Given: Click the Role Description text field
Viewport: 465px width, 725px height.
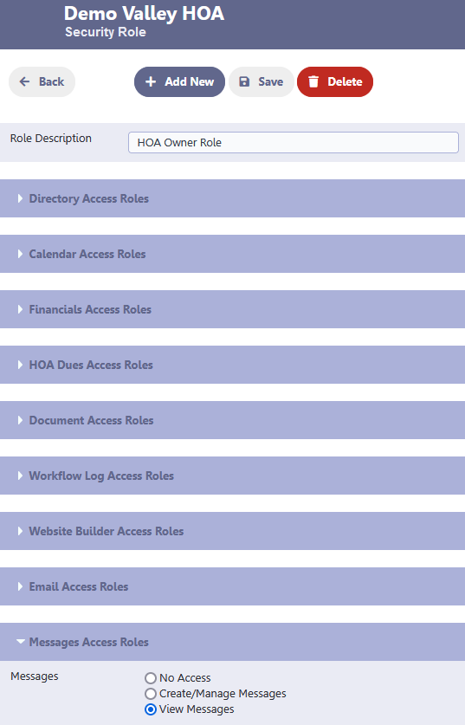Looking at the screenshot, I should tap(294, 142).
